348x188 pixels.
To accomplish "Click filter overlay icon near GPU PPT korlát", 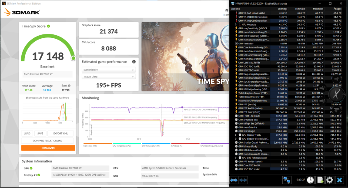I will (x=336, y=110).
